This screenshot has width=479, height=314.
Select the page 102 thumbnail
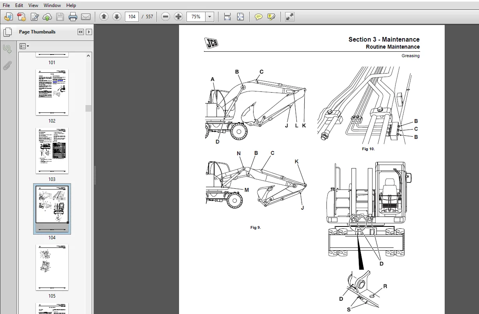click(52, 92)
